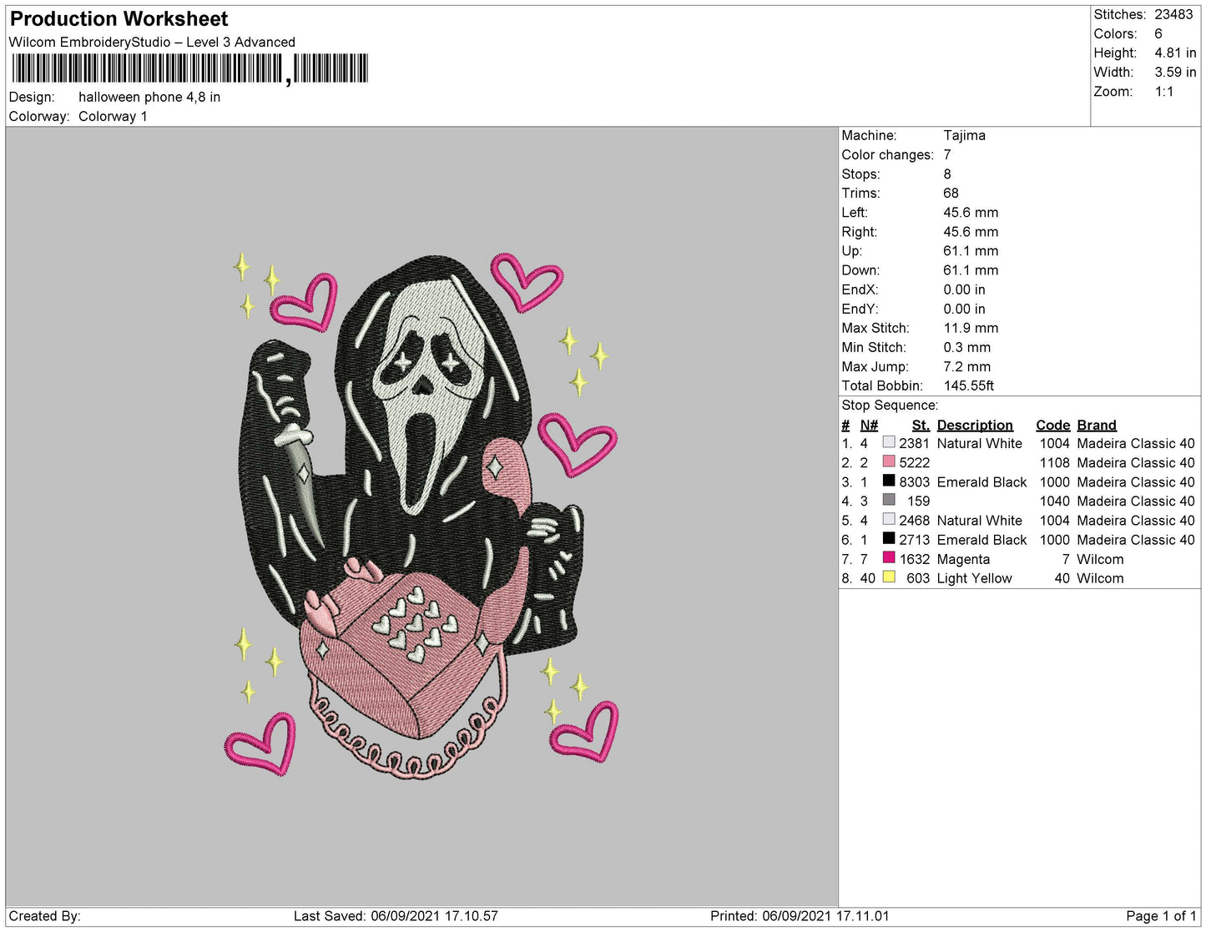Click the Natural White swatch in row 1

click(889, 442)
